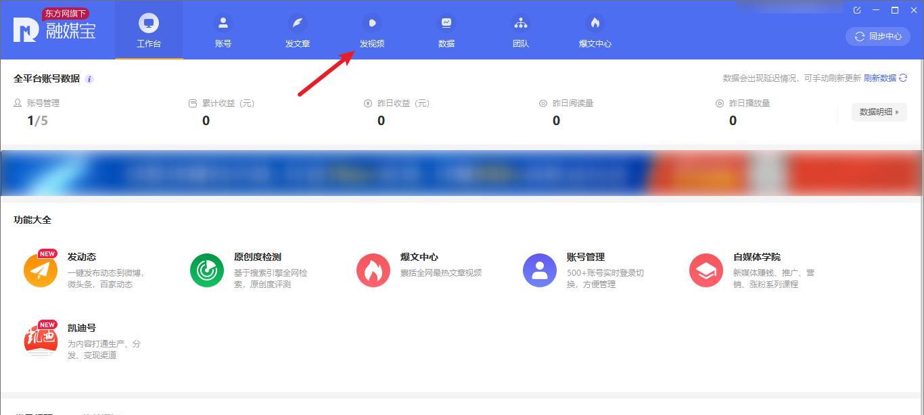Image resolution: width=924 pixels, height=415 pixels.
Task: Click the 发动态 paper plane icon
Action: click(x=41, y=270)
